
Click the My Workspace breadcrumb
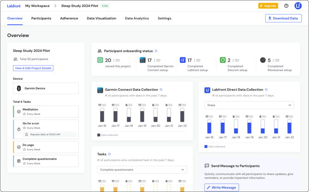click(37, 6)
